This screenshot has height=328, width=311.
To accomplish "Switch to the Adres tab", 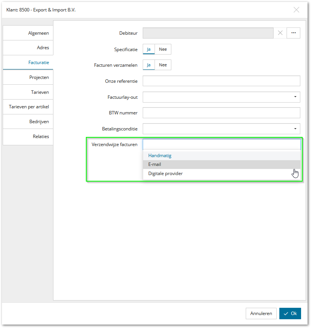I will click(x=28, y=48).
